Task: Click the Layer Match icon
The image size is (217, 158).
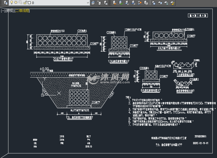Action: [x=114, y=3]
